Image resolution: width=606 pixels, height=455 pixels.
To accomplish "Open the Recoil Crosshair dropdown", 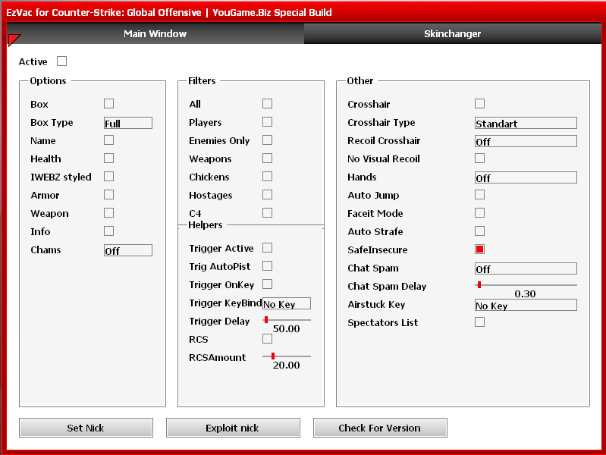I will click(x=526, y=141).
